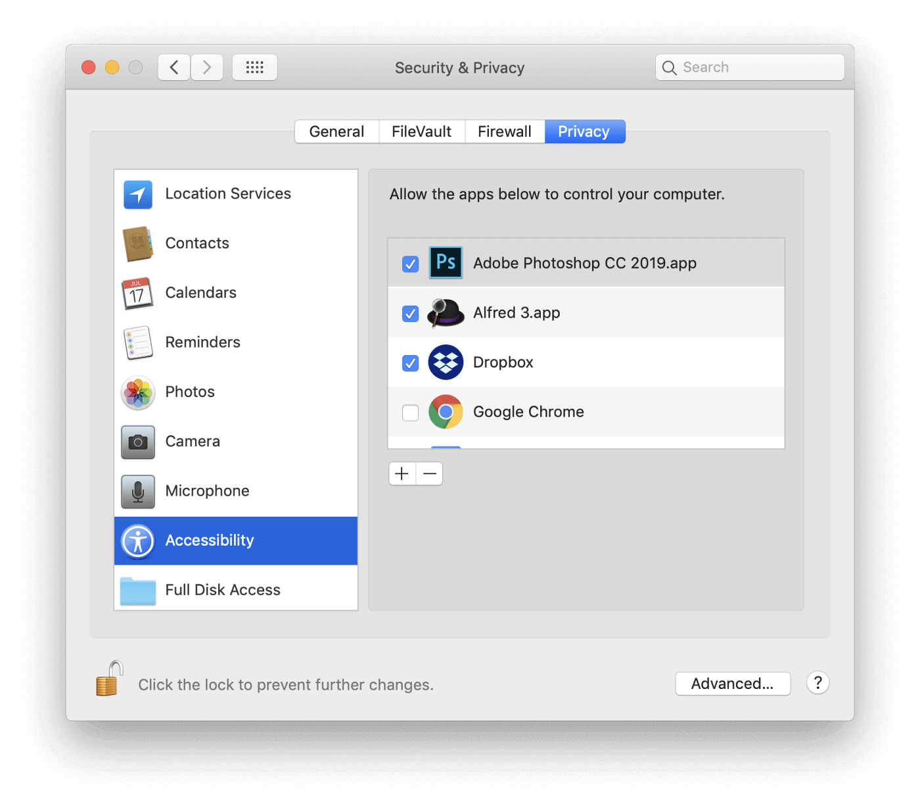Click the Advanced… button
Viewport: 920px width, 808px height.
732,684
